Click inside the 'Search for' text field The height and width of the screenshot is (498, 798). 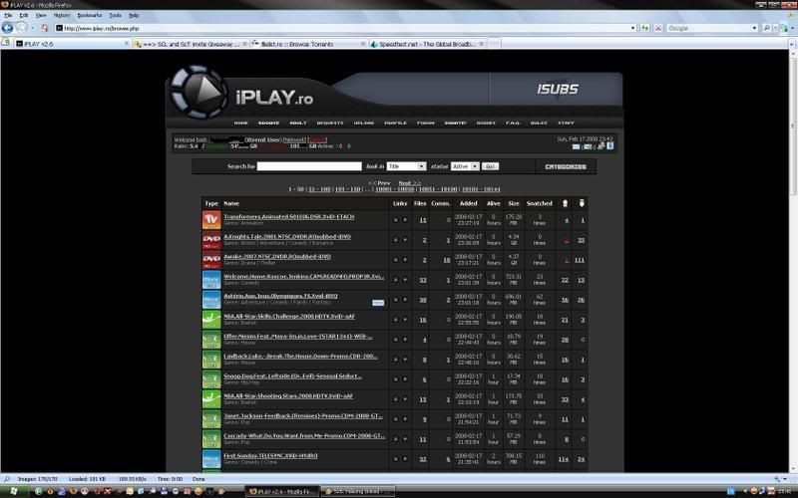click(x=309, y=166)
